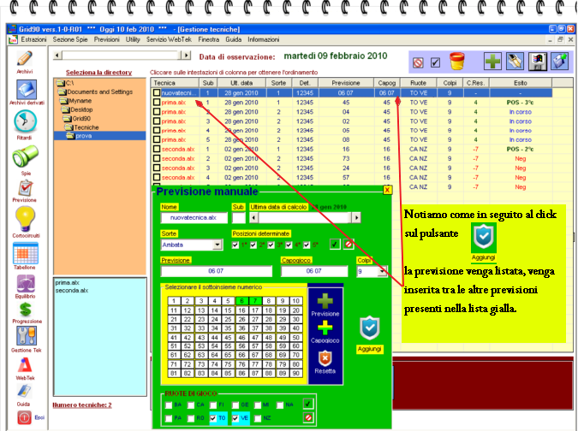Click the red deselect-all icon in top toolbar

tap(418, 63)
